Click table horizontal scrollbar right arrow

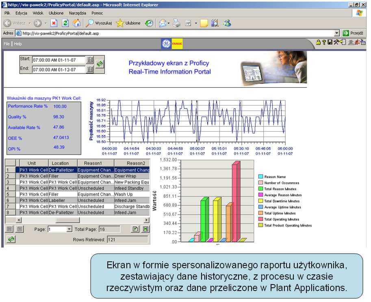pos(147,220)
